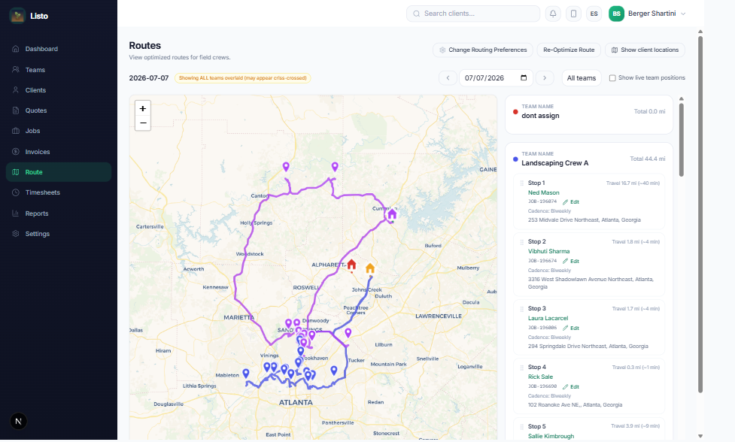The width and height of the screenshot is (735, 442).
Task: Click the main page scrollbar thumb
Action: [700, 214]
